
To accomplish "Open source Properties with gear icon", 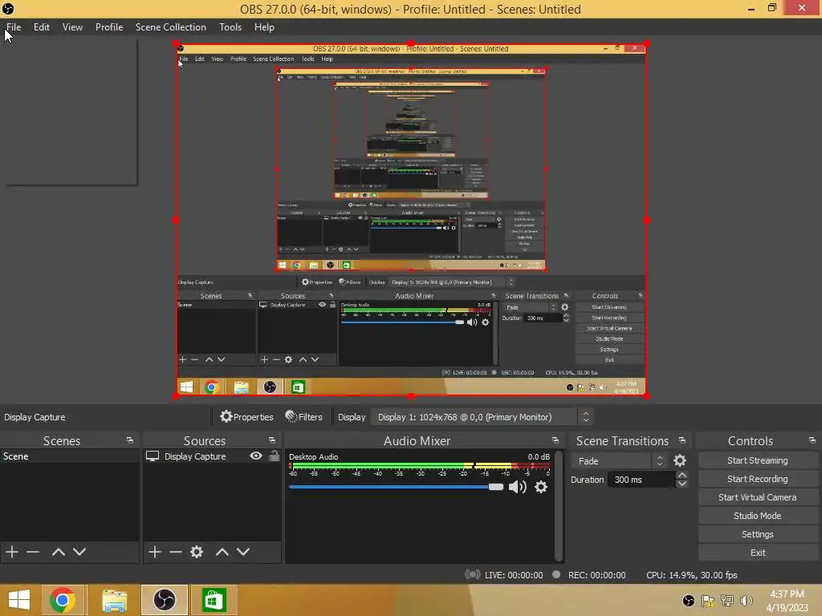I will (x=246, y=417).
